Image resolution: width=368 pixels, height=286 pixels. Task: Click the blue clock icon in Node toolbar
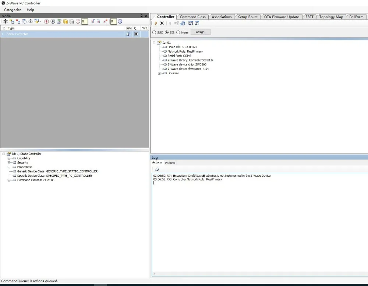[x=120, y=21]
